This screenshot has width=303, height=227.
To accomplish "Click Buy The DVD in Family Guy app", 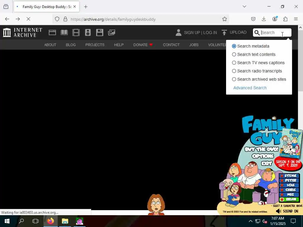I will (x=262, y=149).
